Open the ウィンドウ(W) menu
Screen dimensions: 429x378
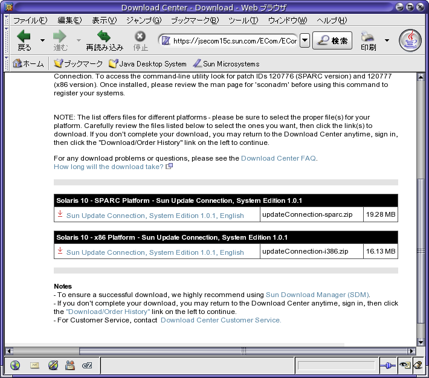pos(287,21)
